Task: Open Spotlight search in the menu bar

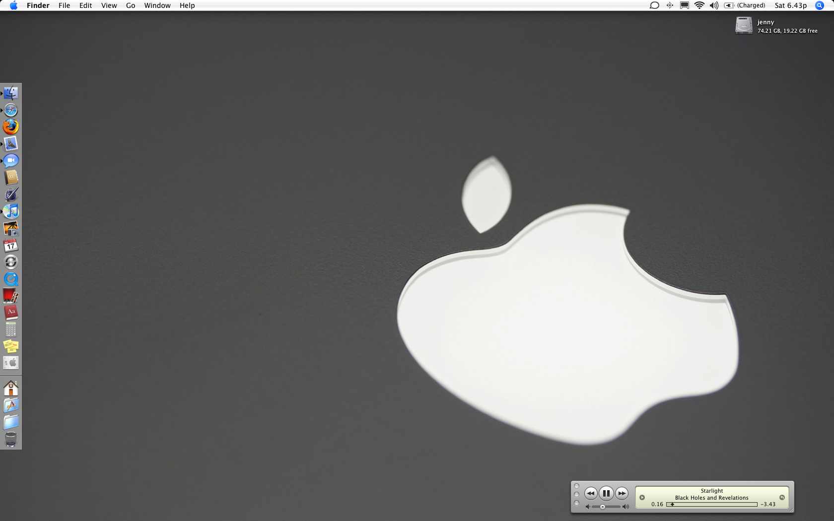Action: 820,5
